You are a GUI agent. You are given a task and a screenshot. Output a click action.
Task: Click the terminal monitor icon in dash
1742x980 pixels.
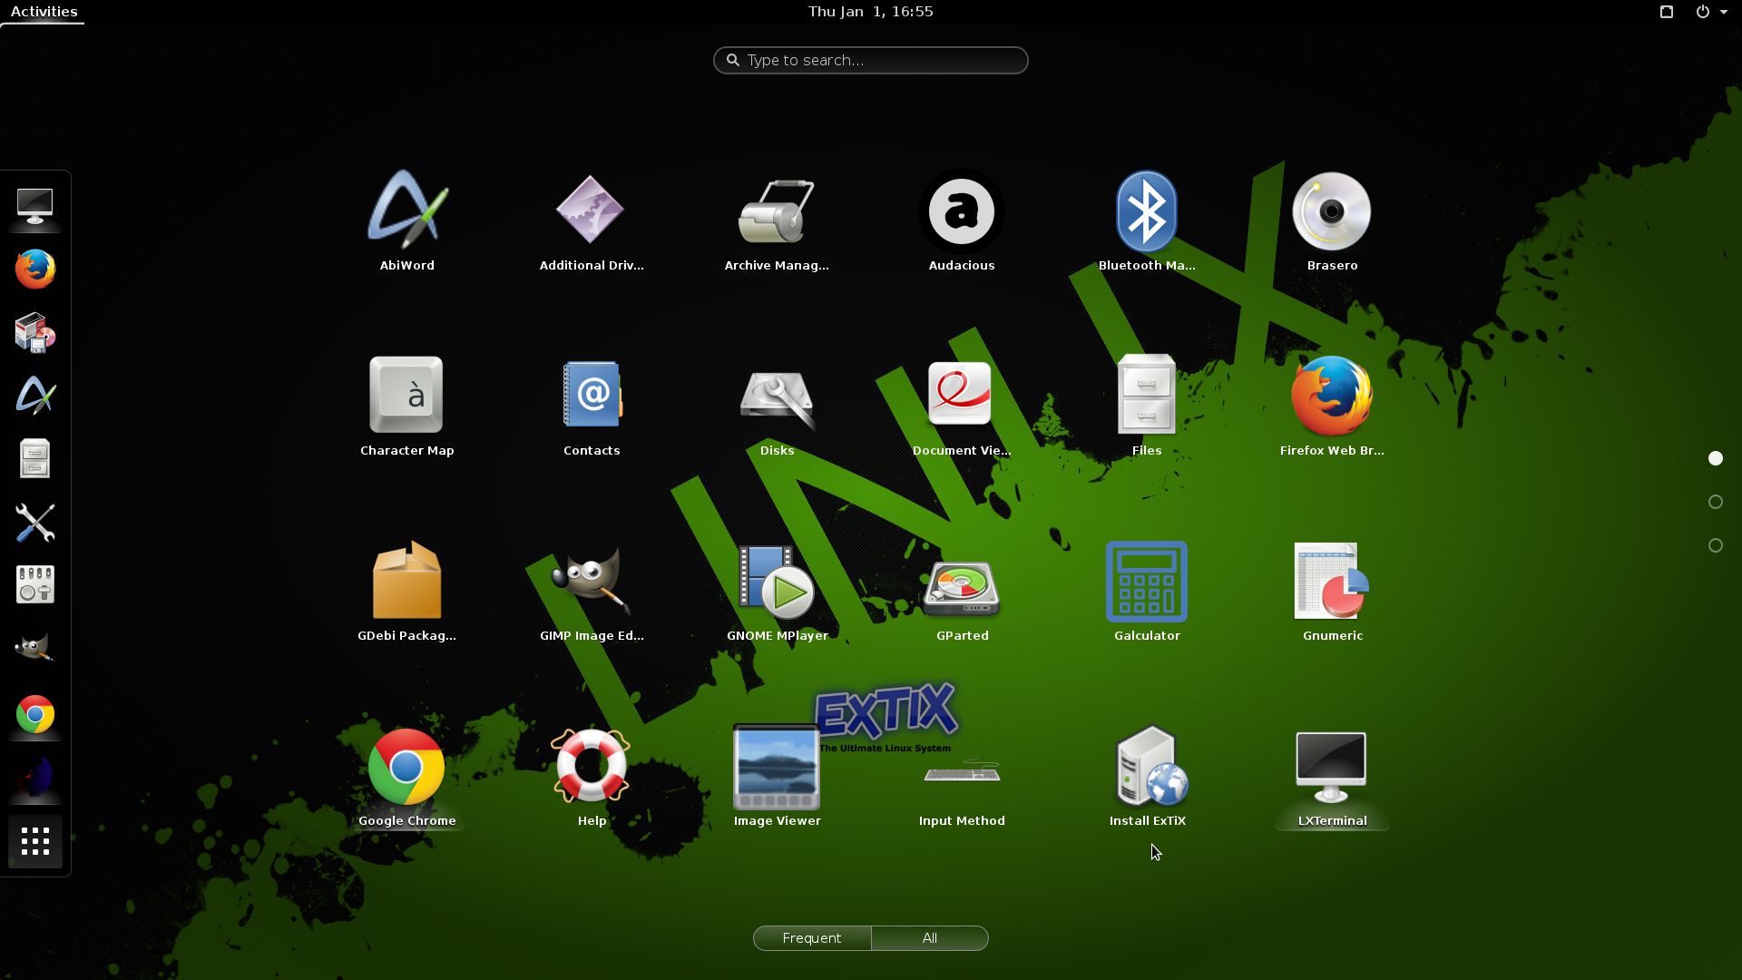coord(35,207)
